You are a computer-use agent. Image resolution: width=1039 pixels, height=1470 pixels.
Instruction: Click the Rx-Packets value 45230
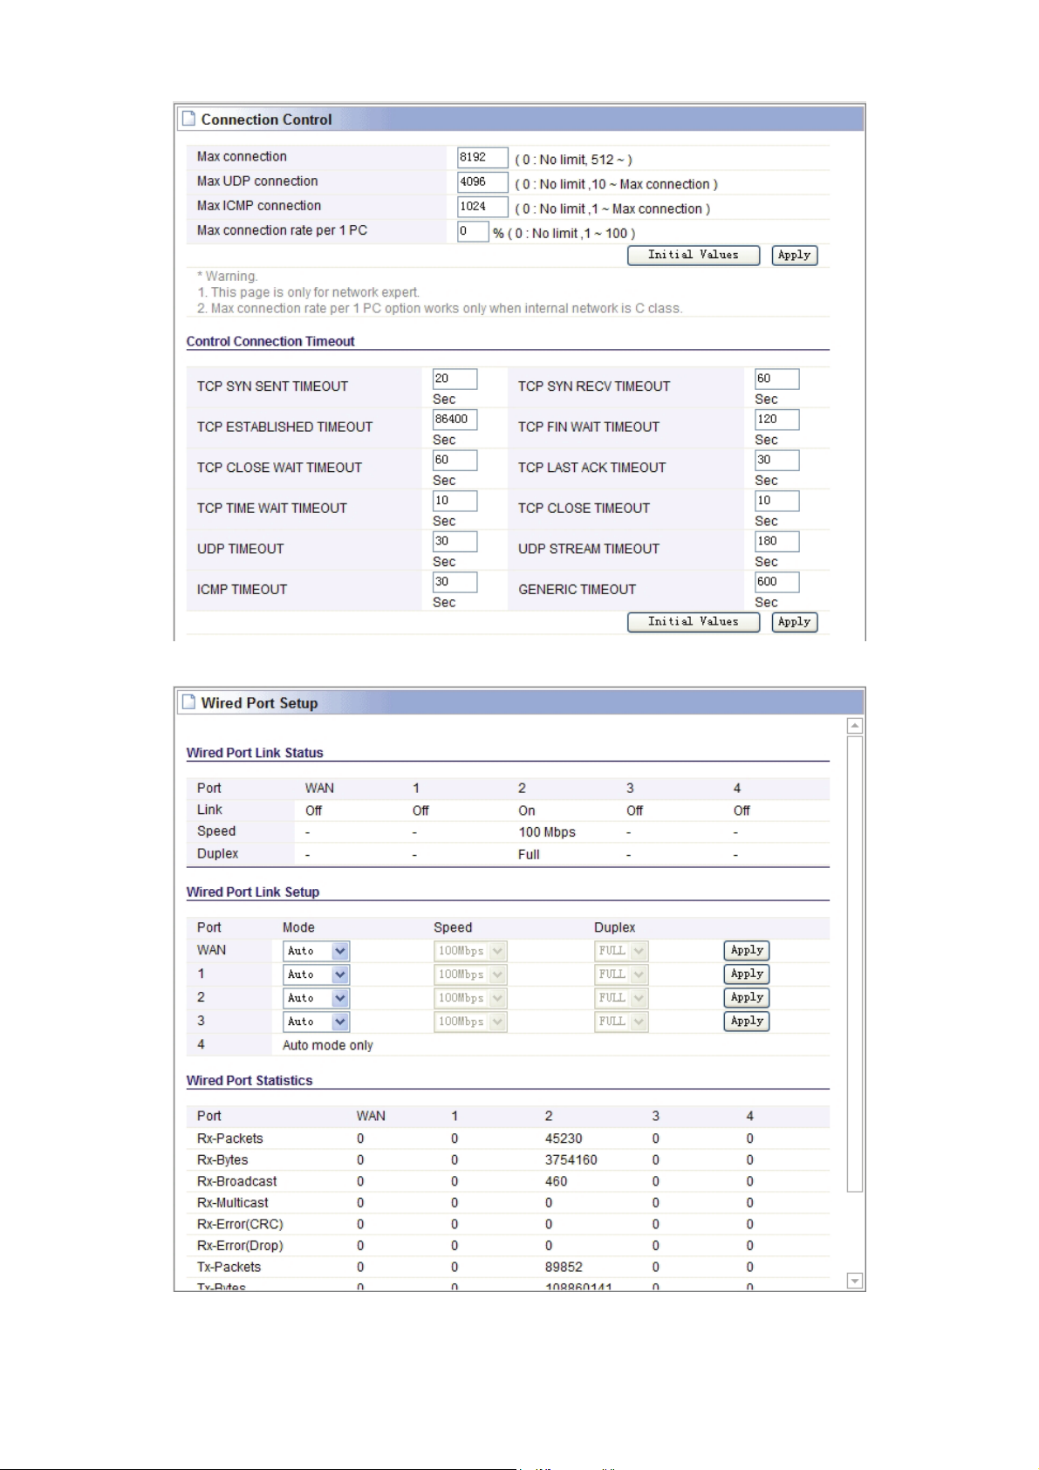click(564, 1138)
